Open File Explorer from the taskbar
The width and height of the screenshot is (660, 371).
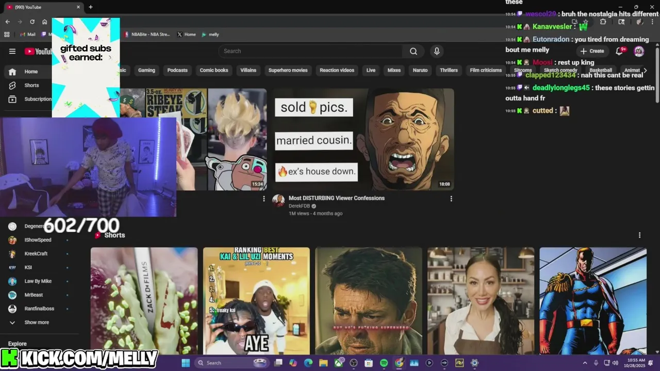coord(323,363)
